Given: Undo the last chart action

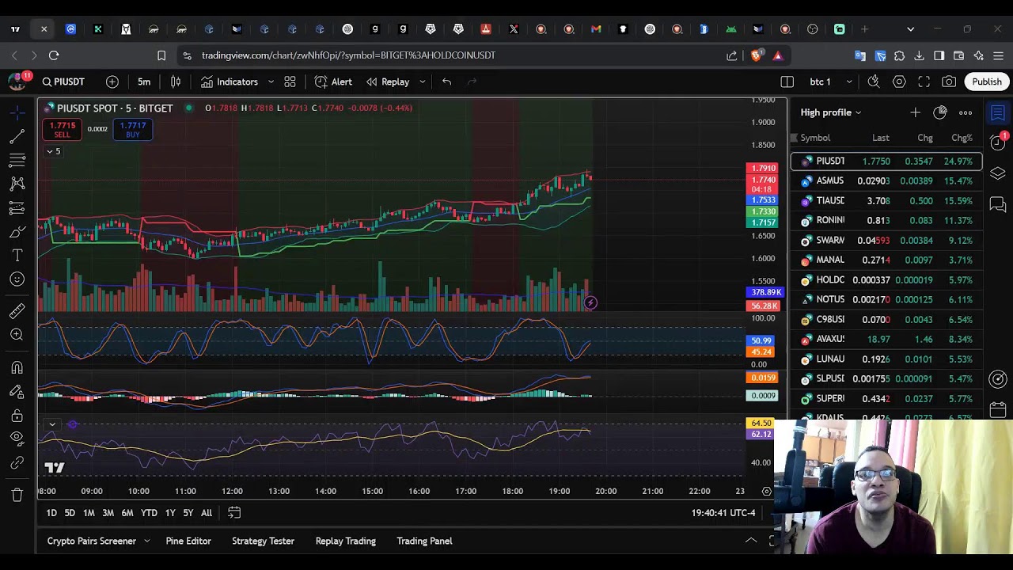Looking at the screenshot, I should pos(447,82).
